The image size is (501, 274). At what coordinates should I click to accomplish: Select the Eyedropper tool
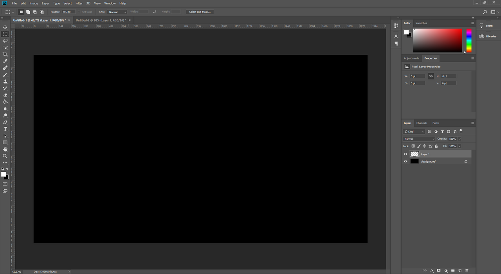[x=5, y=61]
